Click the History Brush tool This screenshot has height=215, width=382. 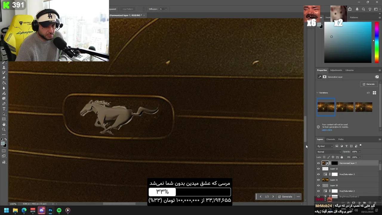(x=4, y=73)
